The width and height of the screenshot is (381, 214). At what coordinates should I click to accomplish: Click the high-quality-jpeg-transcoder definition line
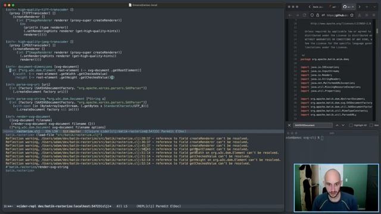coord(40,42)
